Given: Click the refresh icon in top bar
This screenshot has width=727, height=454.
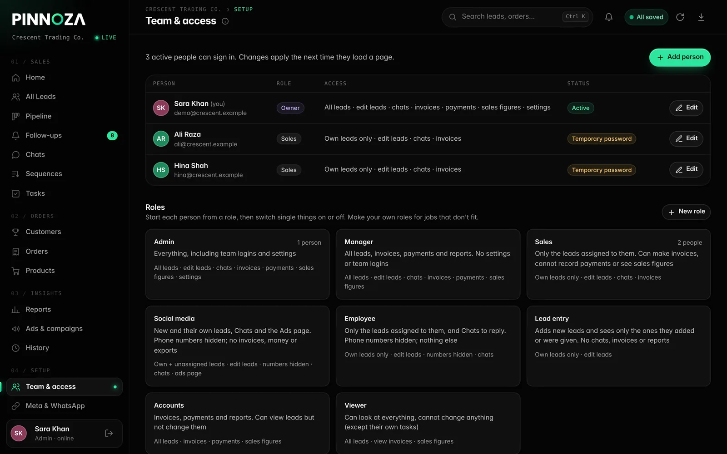Looking at the screenshot, I should point(680,17).
